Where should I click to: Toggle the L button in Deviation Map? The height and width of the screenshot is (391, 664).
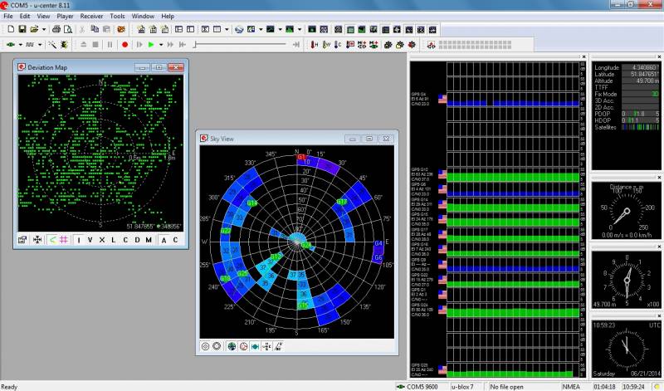[x=113, y=240]
